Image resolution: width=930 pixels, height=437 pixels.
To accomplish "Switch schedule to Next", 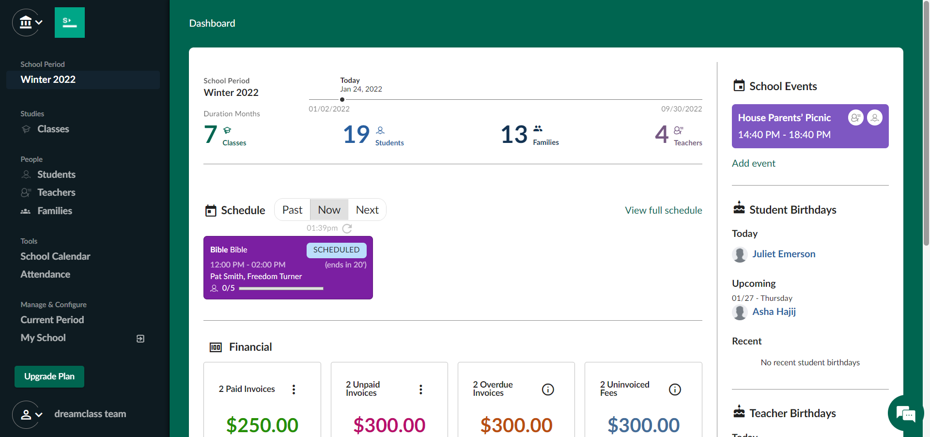I will 367,210.
